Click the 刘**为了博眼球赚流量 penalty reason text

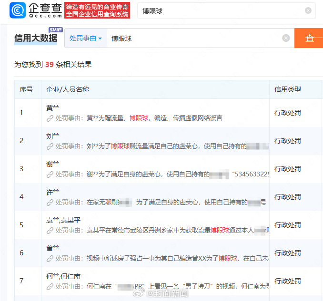[178, 146]
